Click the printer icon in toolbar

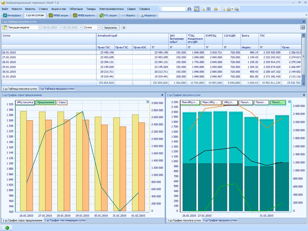216,9
